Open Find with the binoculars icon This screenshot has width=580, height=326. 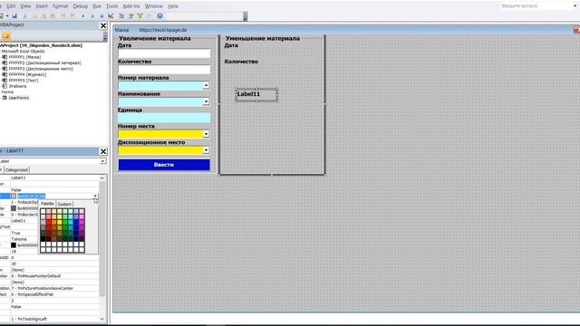tap(53, 16)
